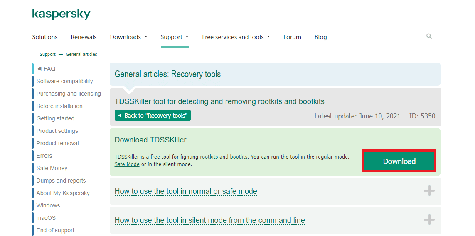Open the Solutions menu item
The width and height of the screenshot is (475, 236).
(45, 37)
